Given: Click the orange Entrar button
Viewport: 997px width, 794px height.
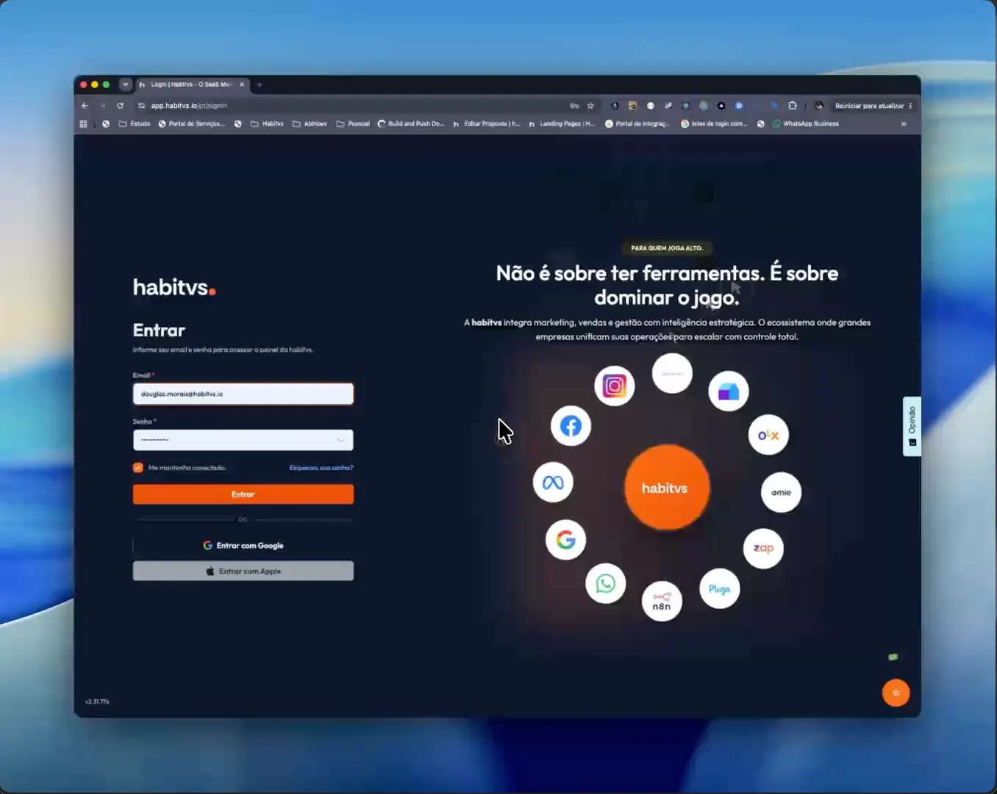Looking at the screenshot, I should [x=243, y=494].
